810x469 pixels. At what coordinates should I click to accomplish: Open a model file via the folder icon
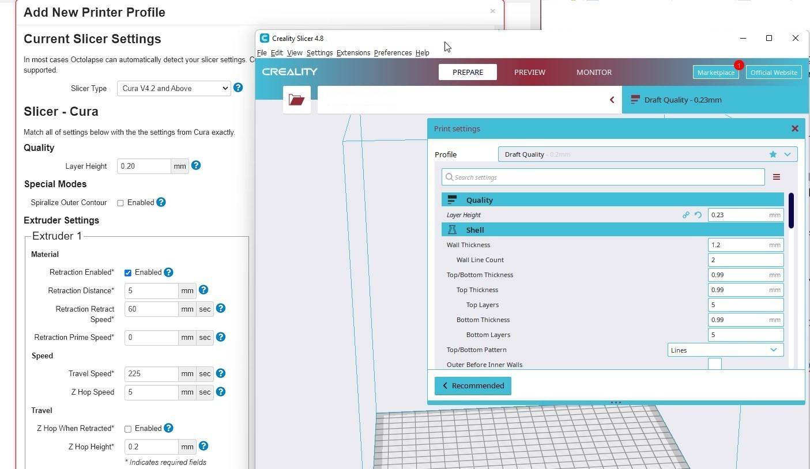[296, 99]
